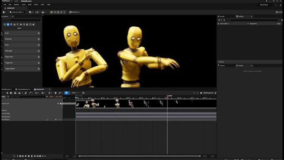284x160 pixels.
Task: Select the Player Start entry in Place Actors
Action: pos(22,57)
